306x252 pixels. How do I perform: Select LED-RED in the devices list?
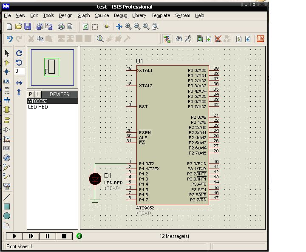pos(52,107)
